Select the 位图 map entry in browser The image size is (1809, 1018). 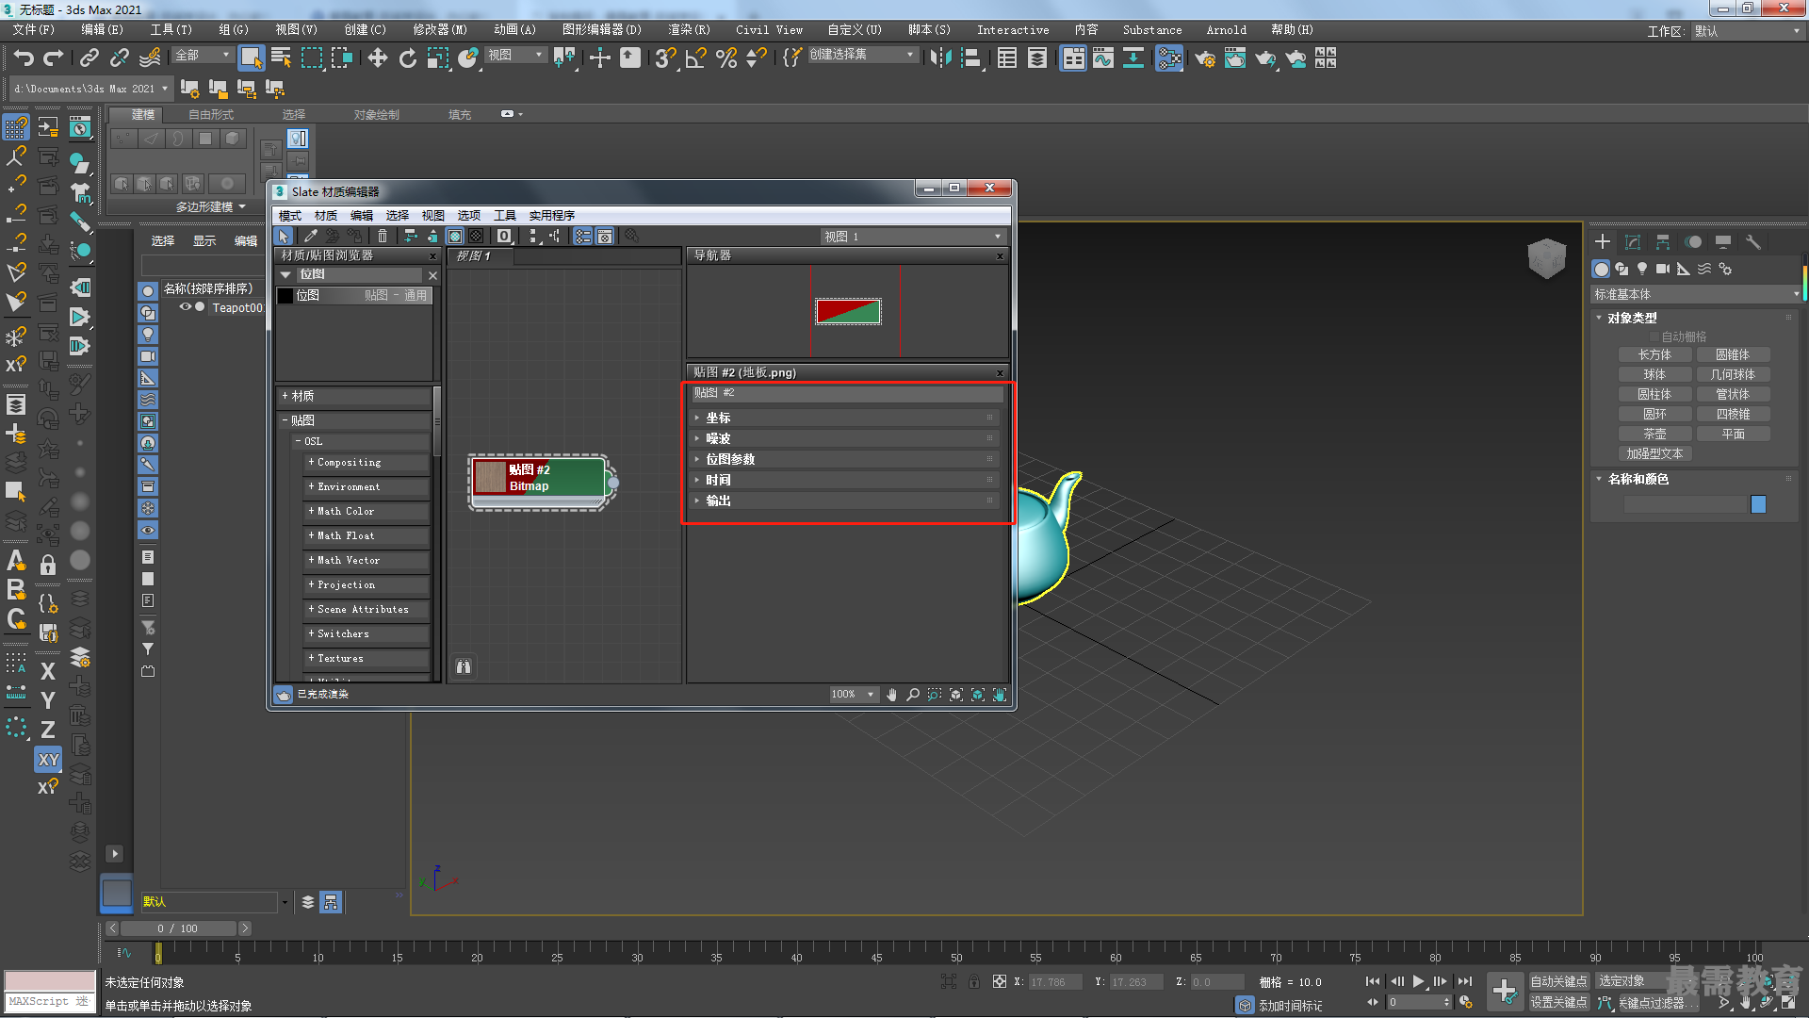(354, 296)
